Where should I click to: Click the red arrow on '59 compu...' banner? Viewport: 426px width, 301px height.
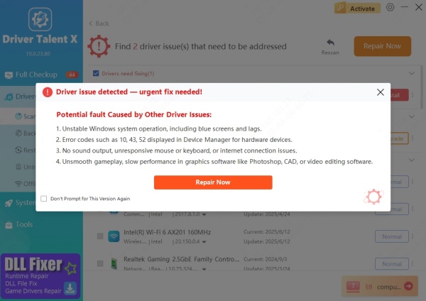(408, 286)
